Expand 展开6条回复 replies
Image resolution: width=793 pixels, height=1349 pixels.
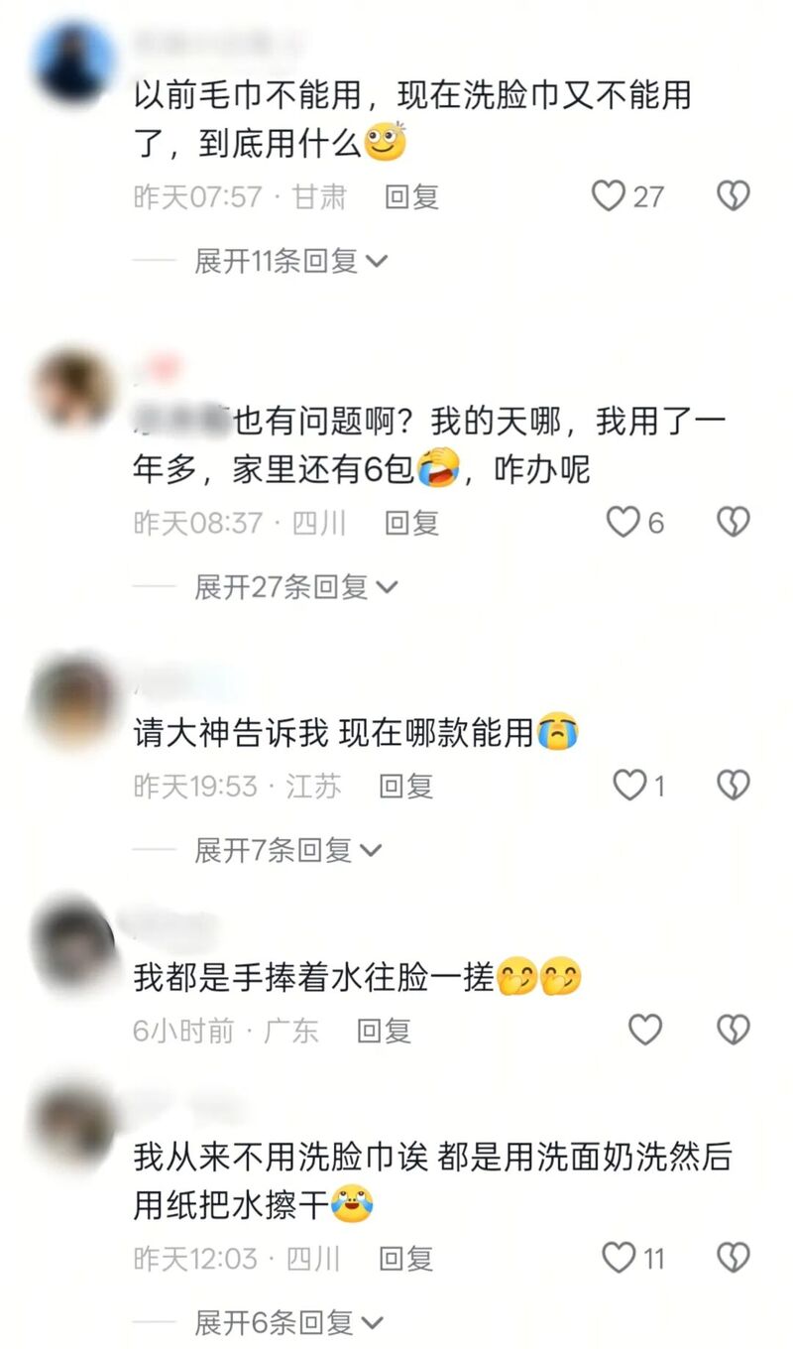point(289,1321)
